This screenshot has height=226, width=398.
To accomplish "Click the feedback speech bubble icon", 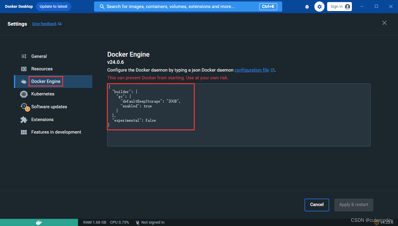I will coord(60,24).
